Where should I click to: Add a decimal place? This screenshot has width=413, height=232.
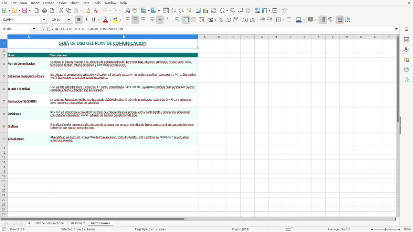point(245,20)
